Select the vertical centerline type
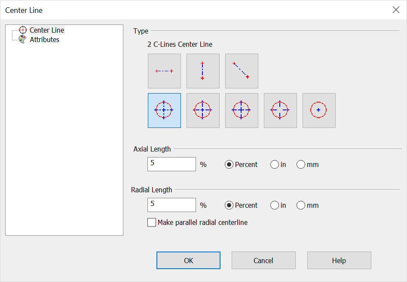The width and height of the screenshot is (407, 282). [203, 71]
